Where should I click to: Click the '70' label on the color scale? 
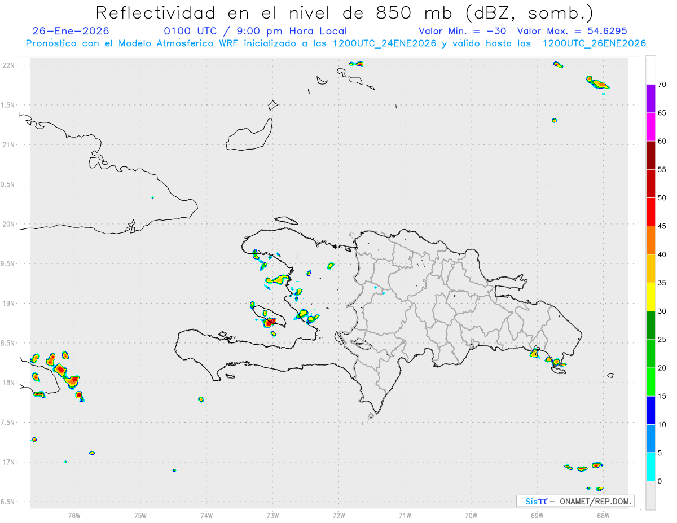[x=662, y=85]
